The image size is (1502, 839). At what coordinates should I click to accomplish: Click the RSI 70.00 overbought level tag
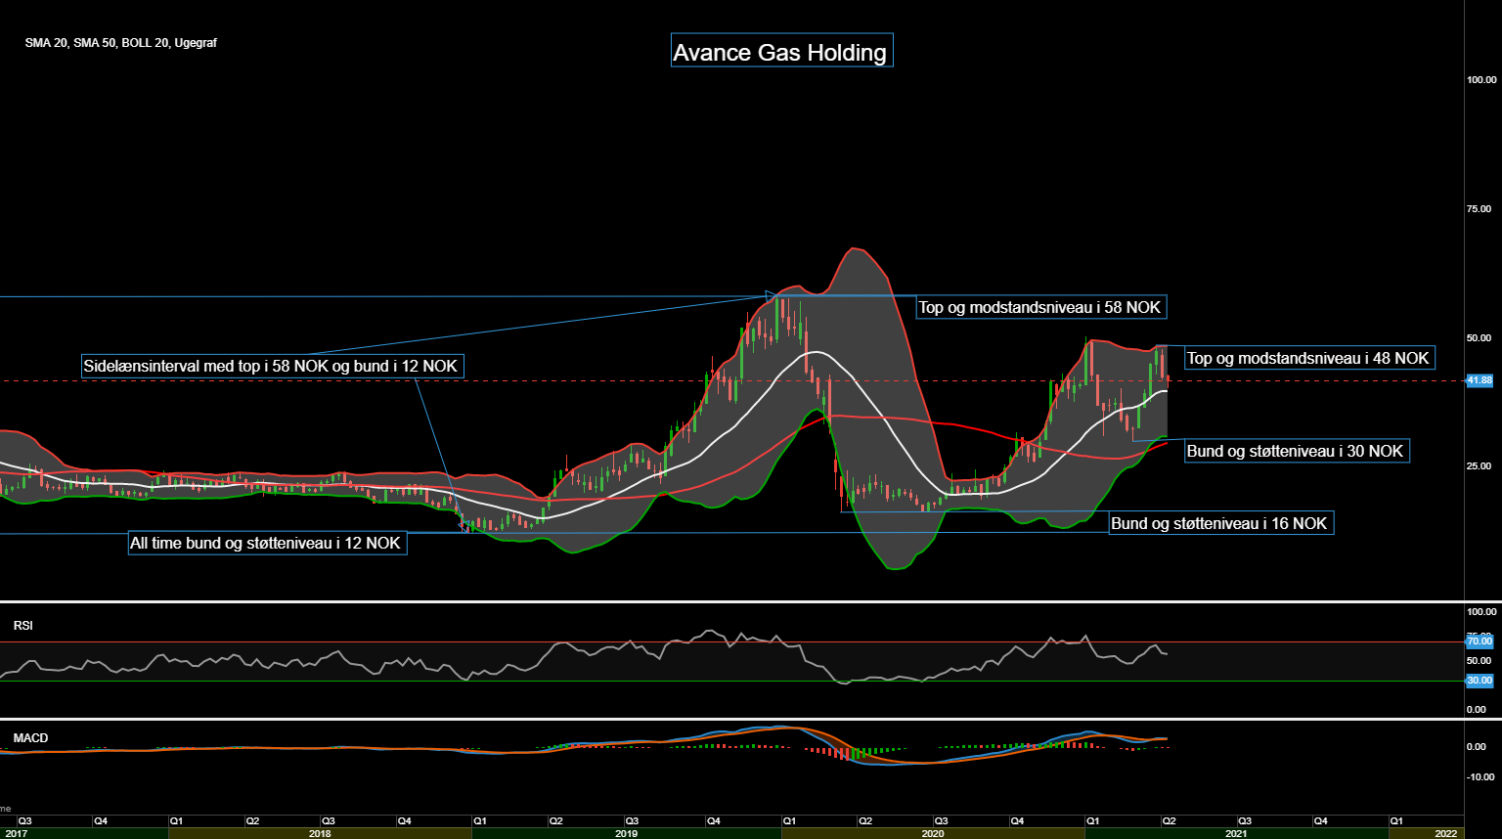pyautogui.click(x=1480, y=641)
